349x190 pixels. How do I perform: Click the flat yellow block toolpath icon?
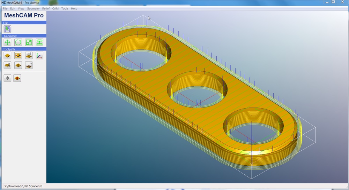[7, 56]
